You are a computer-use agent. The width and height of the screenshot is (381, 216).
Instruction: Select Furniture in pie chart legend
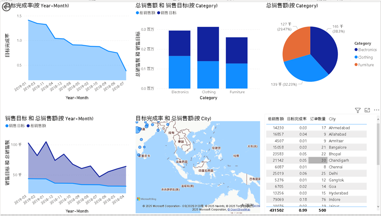[x=364, y=65]
